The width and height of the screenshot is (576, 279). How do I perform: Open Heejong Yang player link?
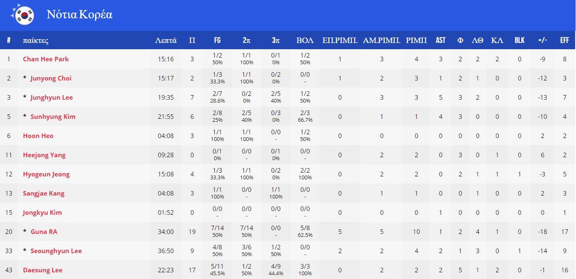click(44, 155)
